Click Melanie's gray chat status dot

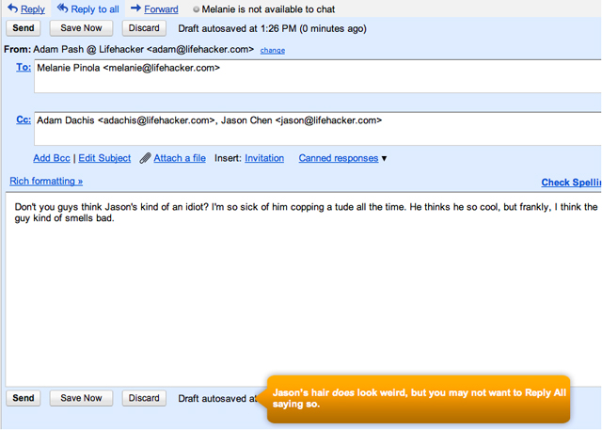point(197,9)
